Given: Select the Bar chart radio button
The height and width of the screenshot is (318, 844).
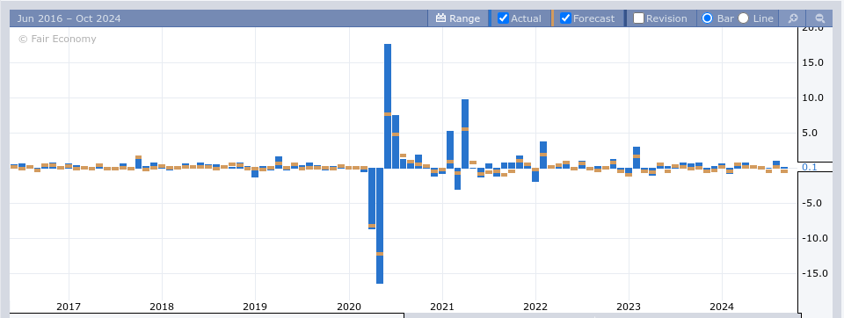Looking at the screenshot, I should point(708,18).
